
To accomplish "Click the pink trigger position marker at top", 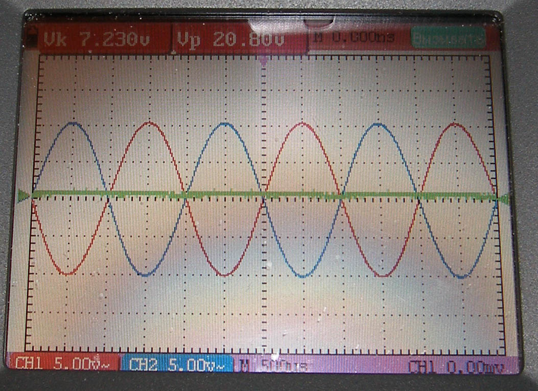I will coord(264,60).
